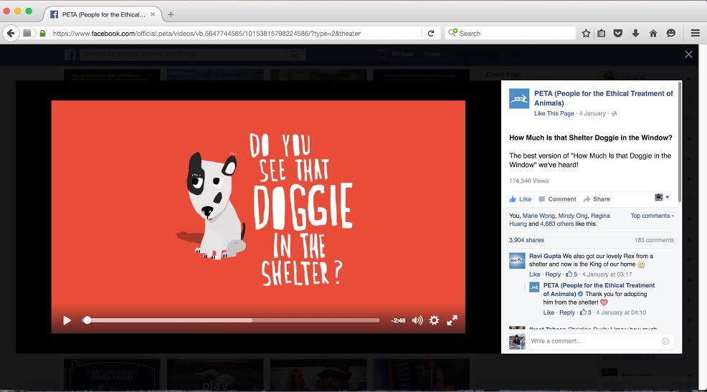707x392 pixels.
Task: Open the emoji sticker picker in comment box
Action: (665, 341)
